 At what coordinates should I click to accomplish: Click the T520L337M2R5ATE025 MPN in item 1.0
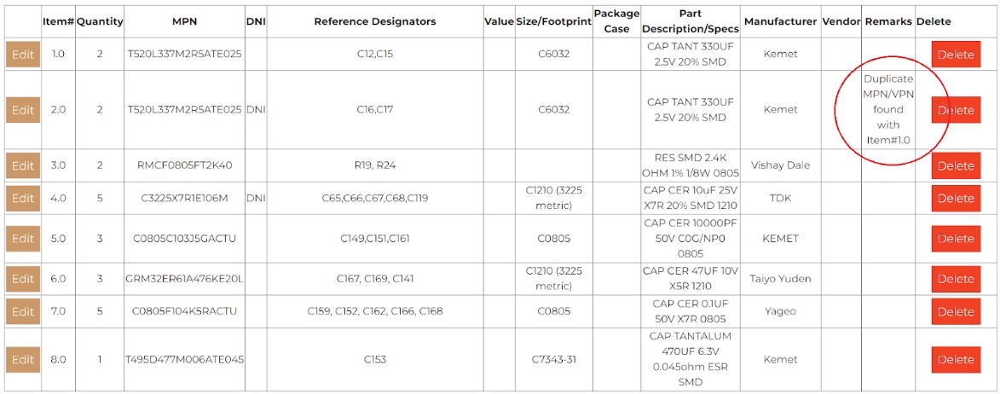pos(184,55)
